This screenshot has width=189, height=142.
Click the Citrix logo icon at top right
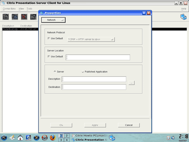pyautogui.click(x=184, y=17)
